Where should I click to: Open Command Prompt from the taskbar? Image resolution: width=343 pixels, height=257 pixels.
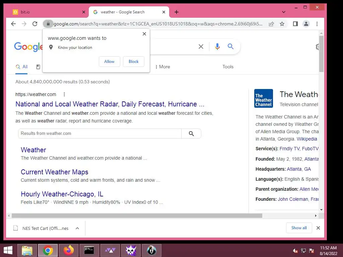(89, 250)
